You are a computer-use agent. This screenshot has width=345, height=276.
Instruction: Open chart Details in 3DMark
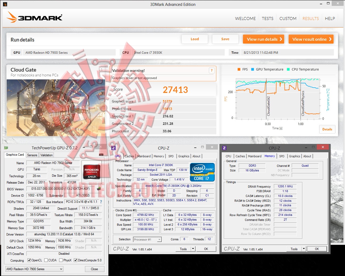(327, 129)
